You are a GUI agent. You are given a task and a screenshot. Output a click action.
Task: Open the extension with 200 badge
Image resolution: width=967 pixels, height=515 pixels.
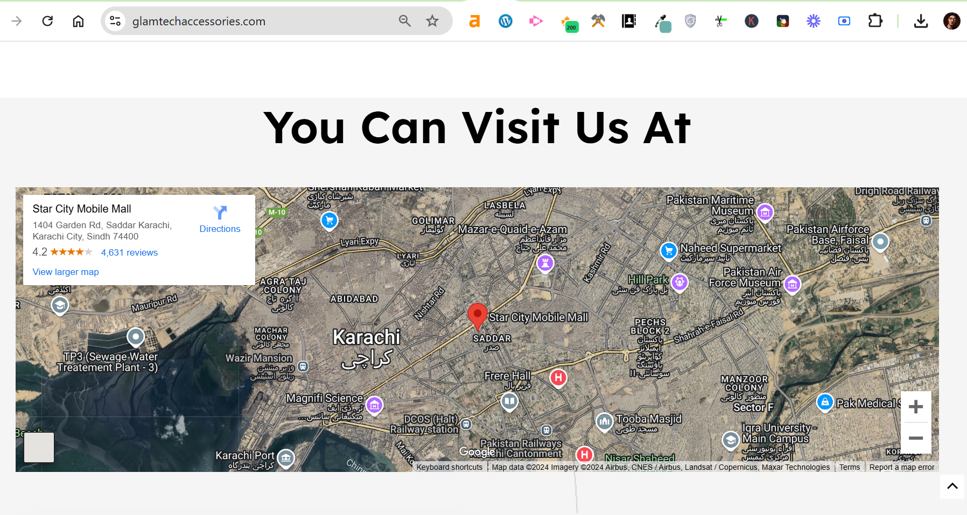(x=569, y=24)
